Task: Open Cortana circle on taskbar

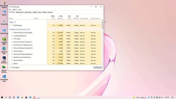Action: (x=10, y=97)
